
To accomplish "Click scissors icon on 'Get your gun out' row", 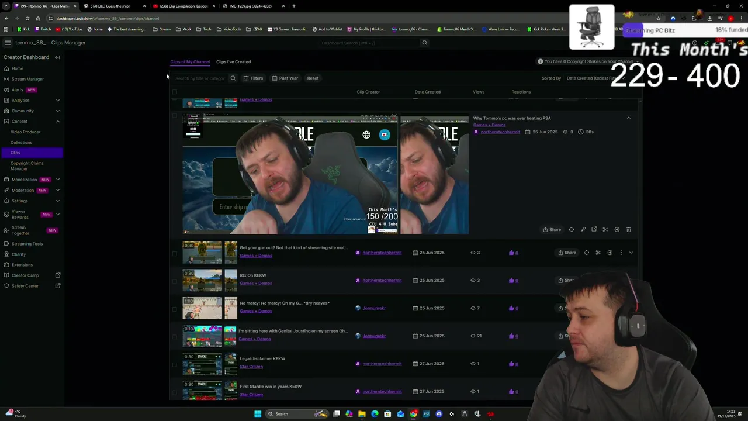I will tap(598, 253).
